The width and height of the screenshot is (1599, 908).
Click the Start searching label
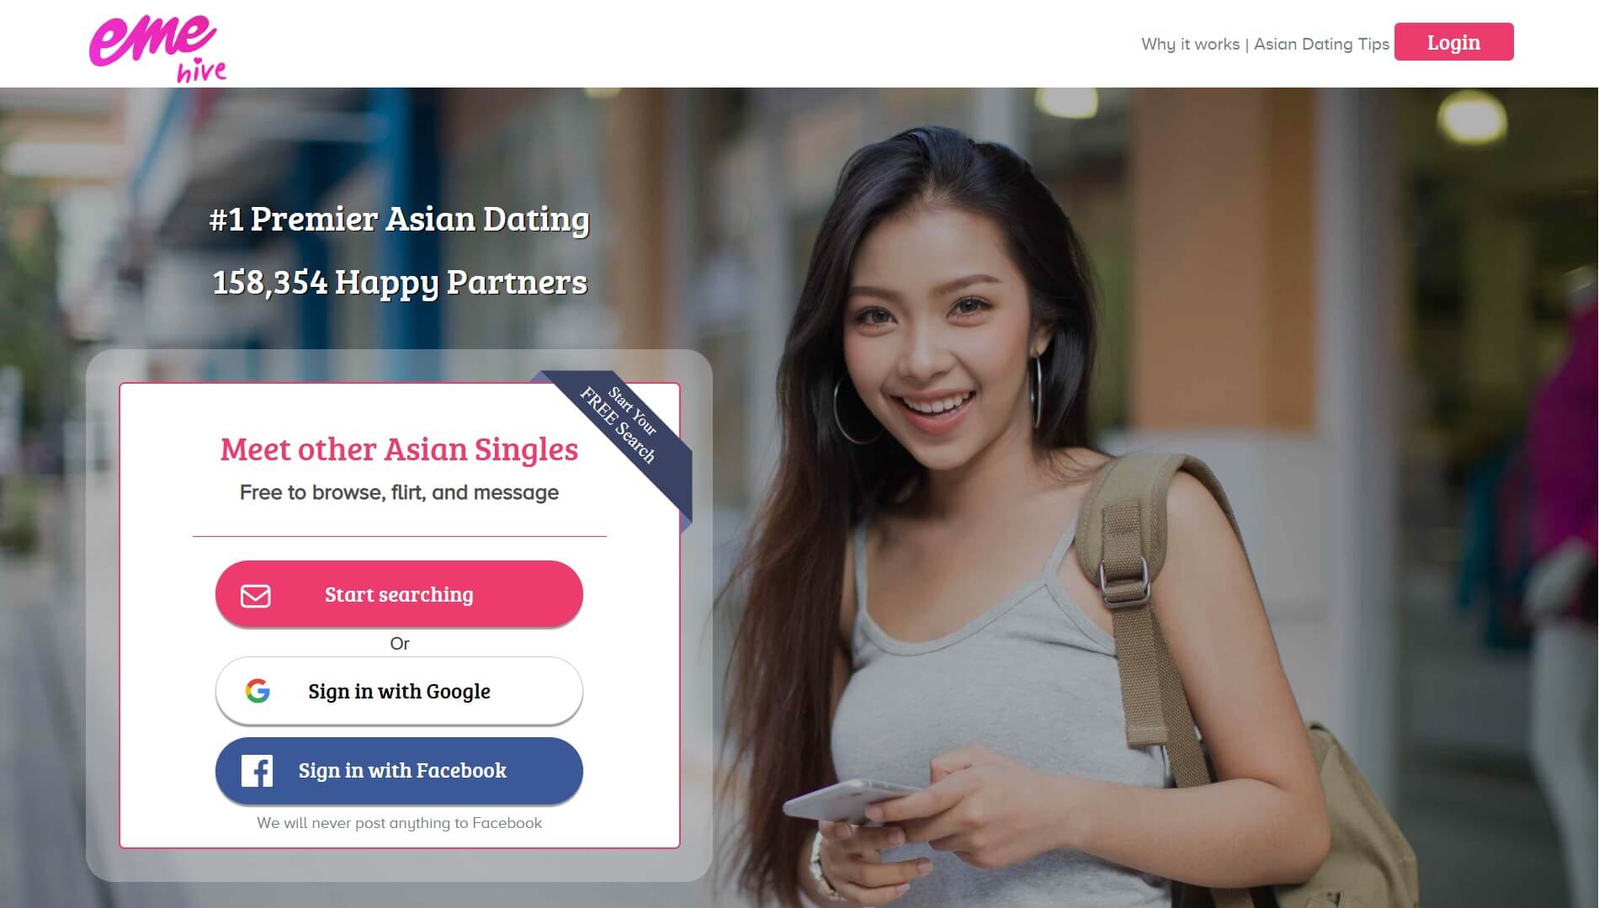(x=399, y=595)
